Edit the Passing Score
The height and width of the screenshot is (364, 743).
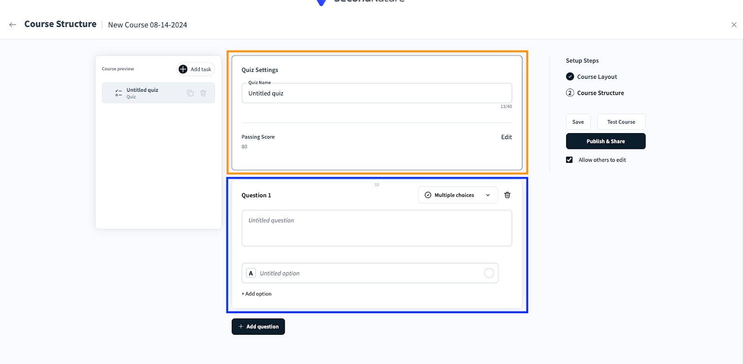point(506,137)
